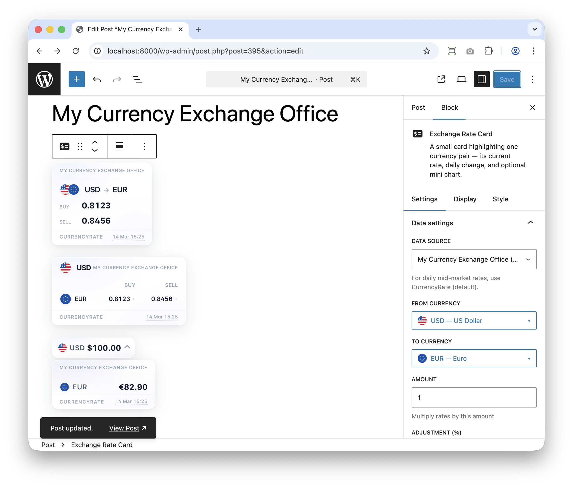Open the Data Source dropdown
This screenshot has width=573, height=488.
click(474, 259)
